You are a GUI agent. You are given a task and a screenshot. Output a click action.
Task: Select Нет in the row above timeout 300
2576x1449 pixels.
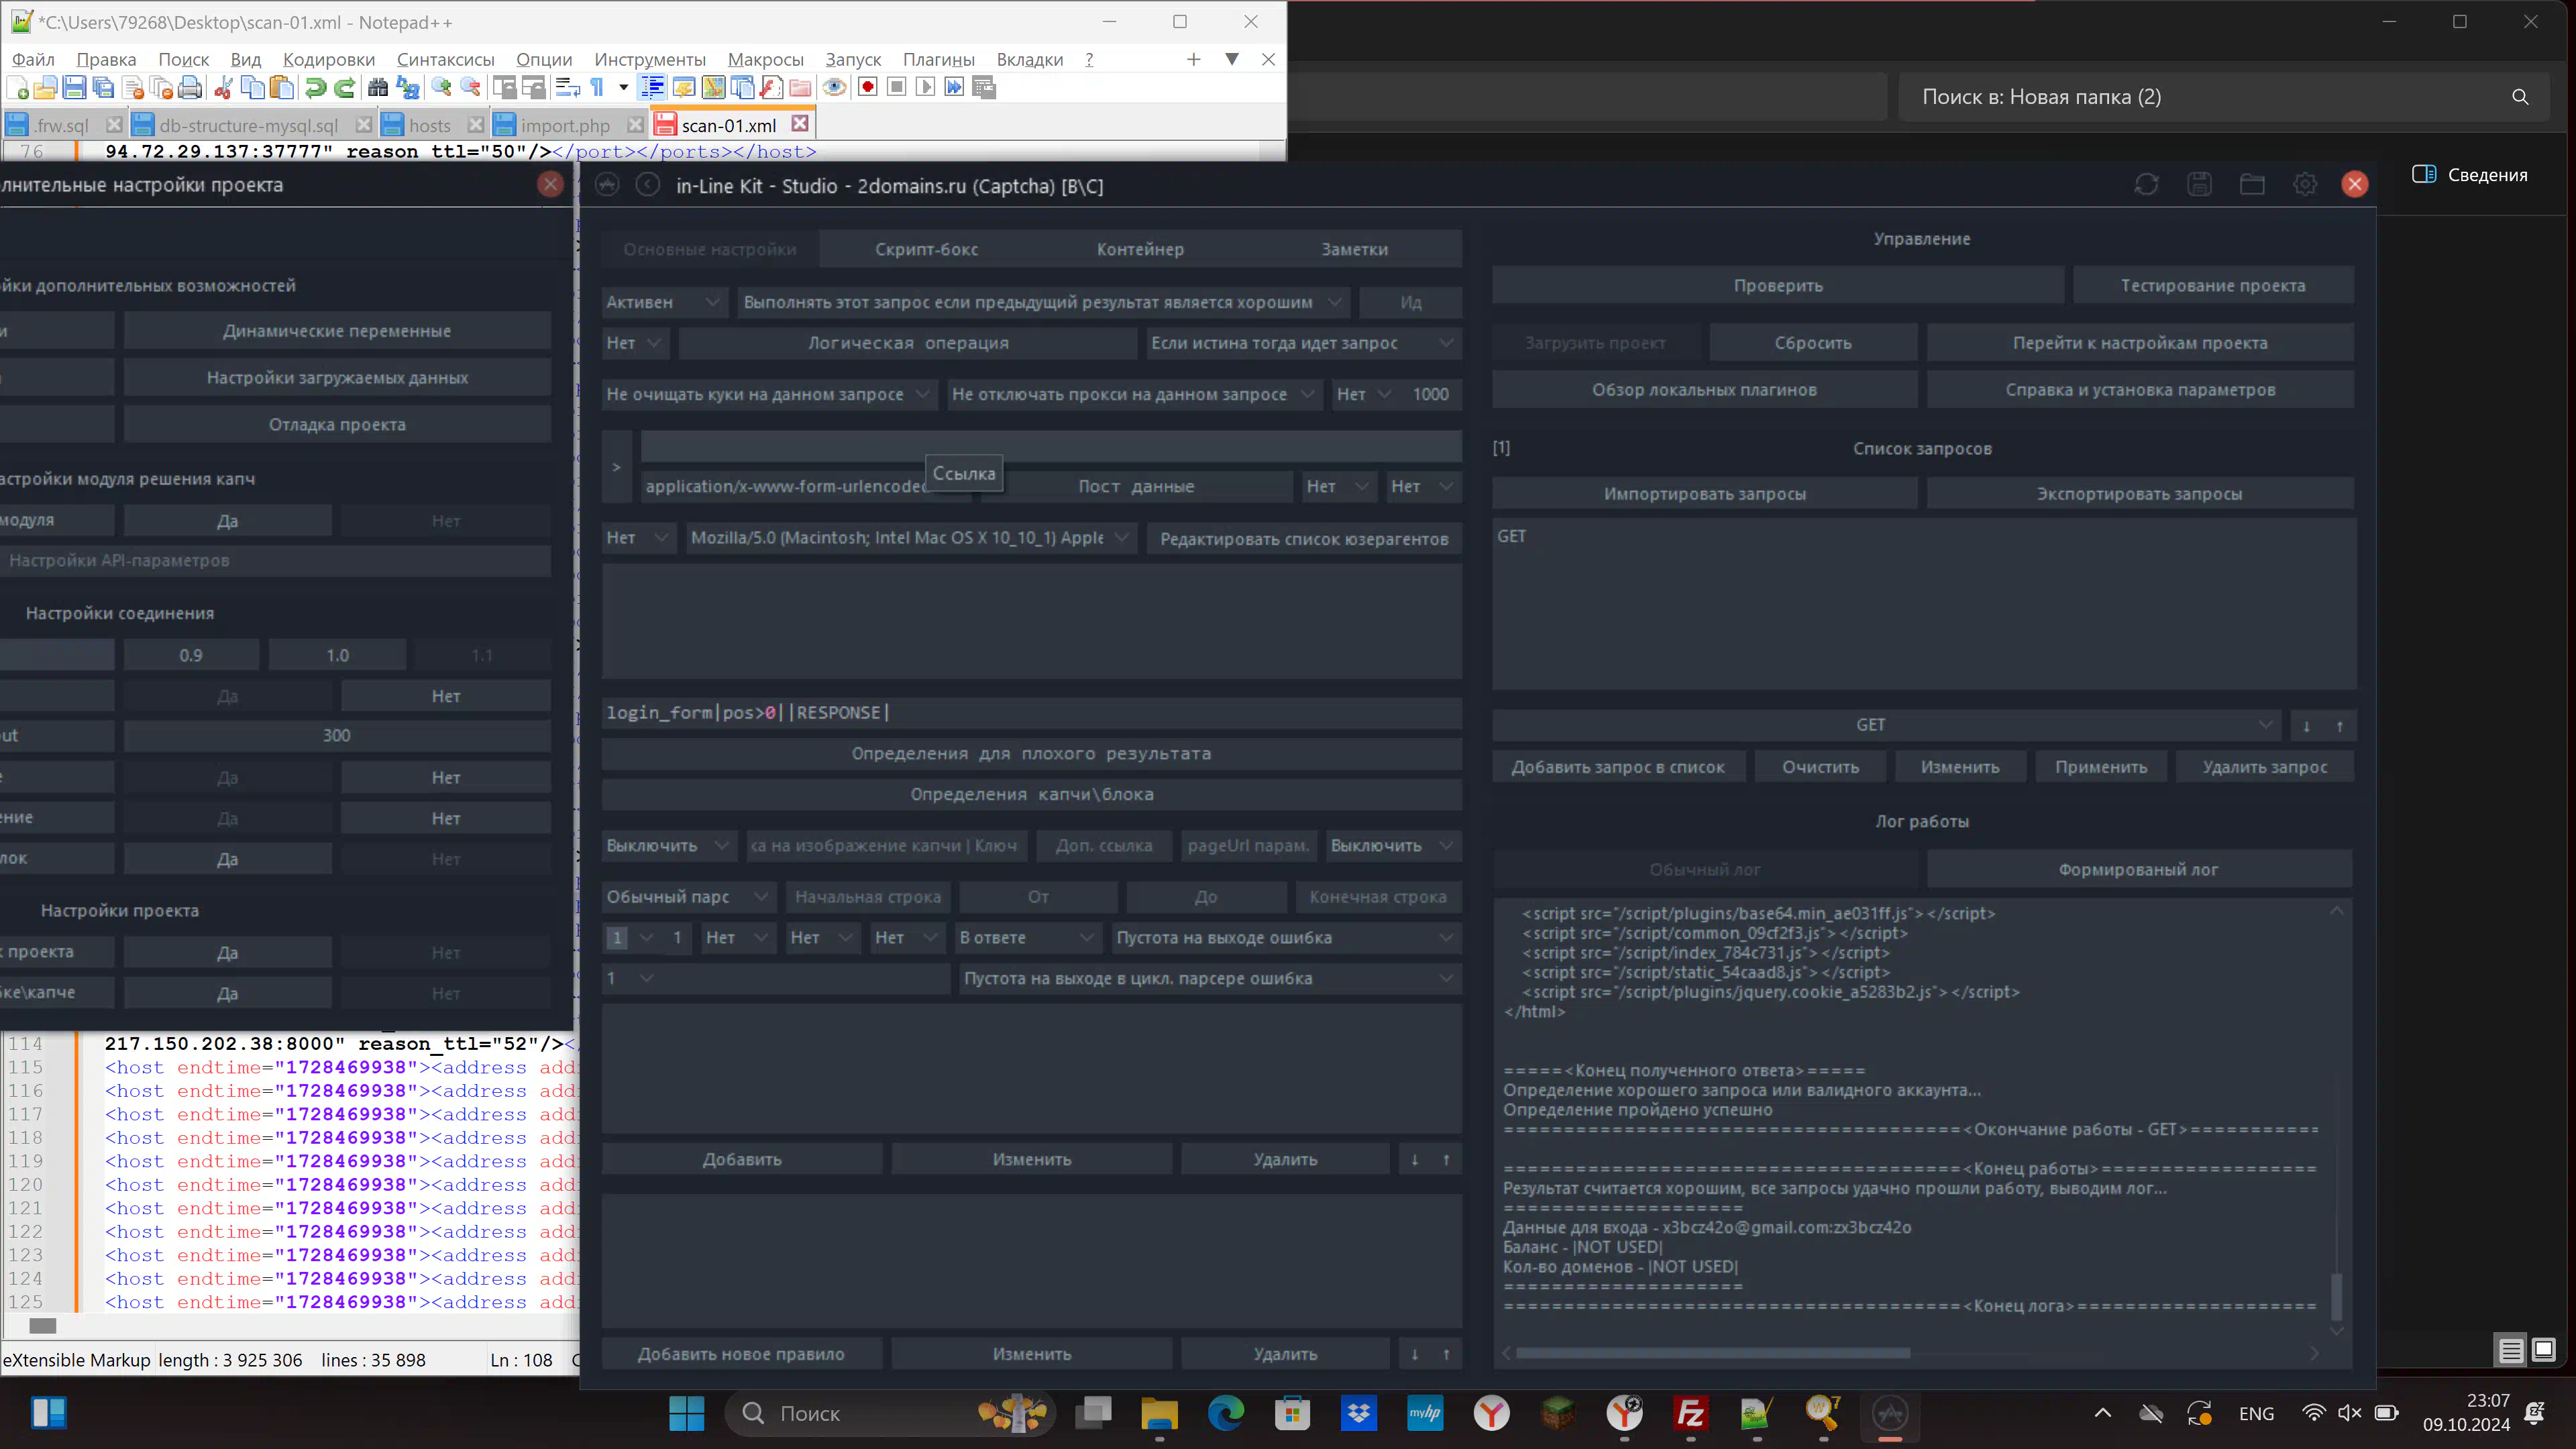[446, 696]
